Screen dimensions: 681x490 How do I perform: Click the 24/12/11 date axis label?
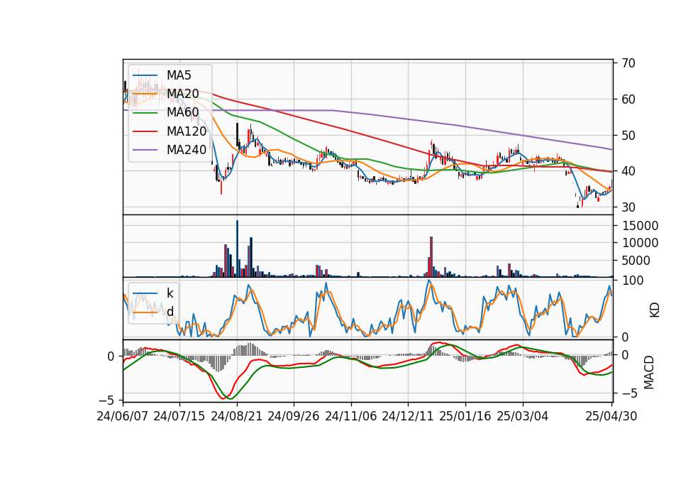408,416
